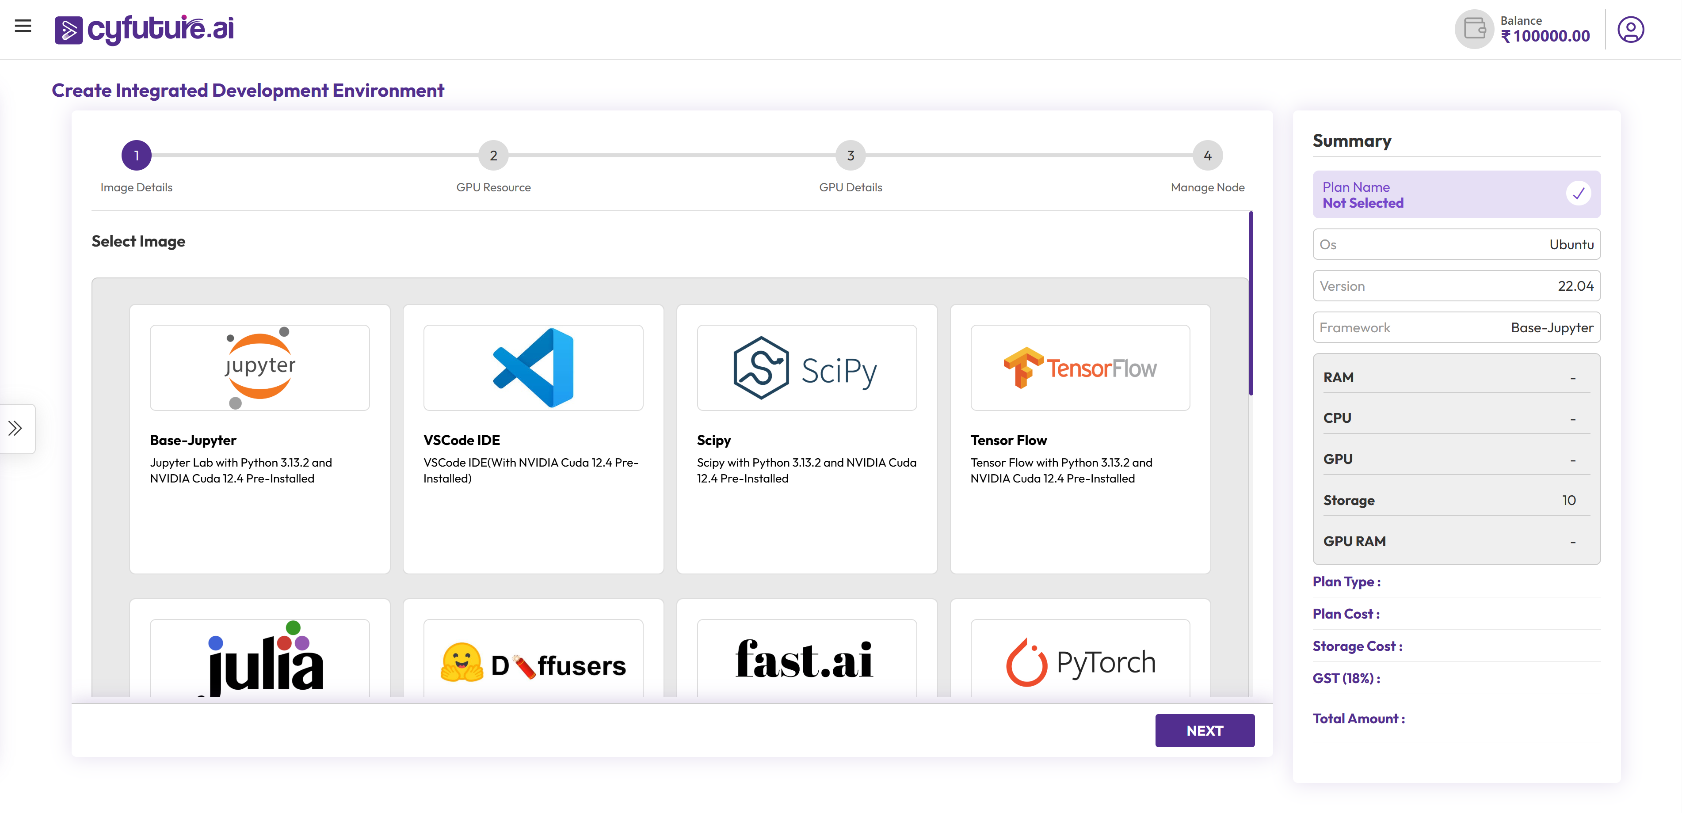Image resolution: width=1682 pixels, height=813 pixels.
Task: Pick the SciPy logo image
Action: [x=806, y=368]
